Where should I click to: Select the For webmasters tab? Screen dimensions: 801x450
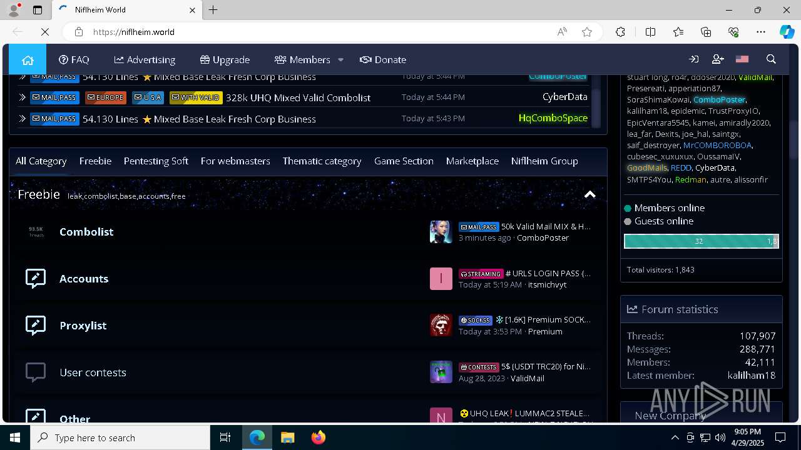point(235,161)
